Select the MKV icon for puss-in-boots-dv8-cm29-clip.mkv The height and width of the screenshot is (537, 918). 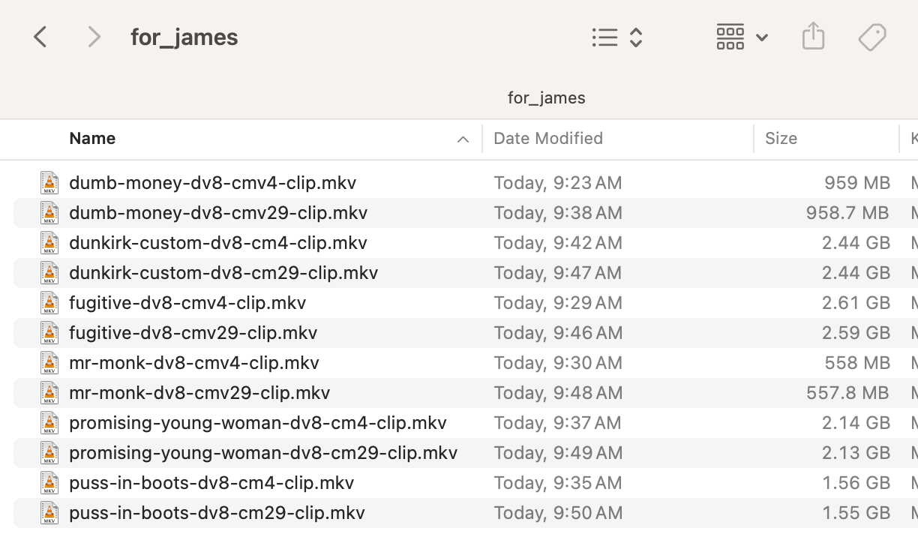point(49,512)
